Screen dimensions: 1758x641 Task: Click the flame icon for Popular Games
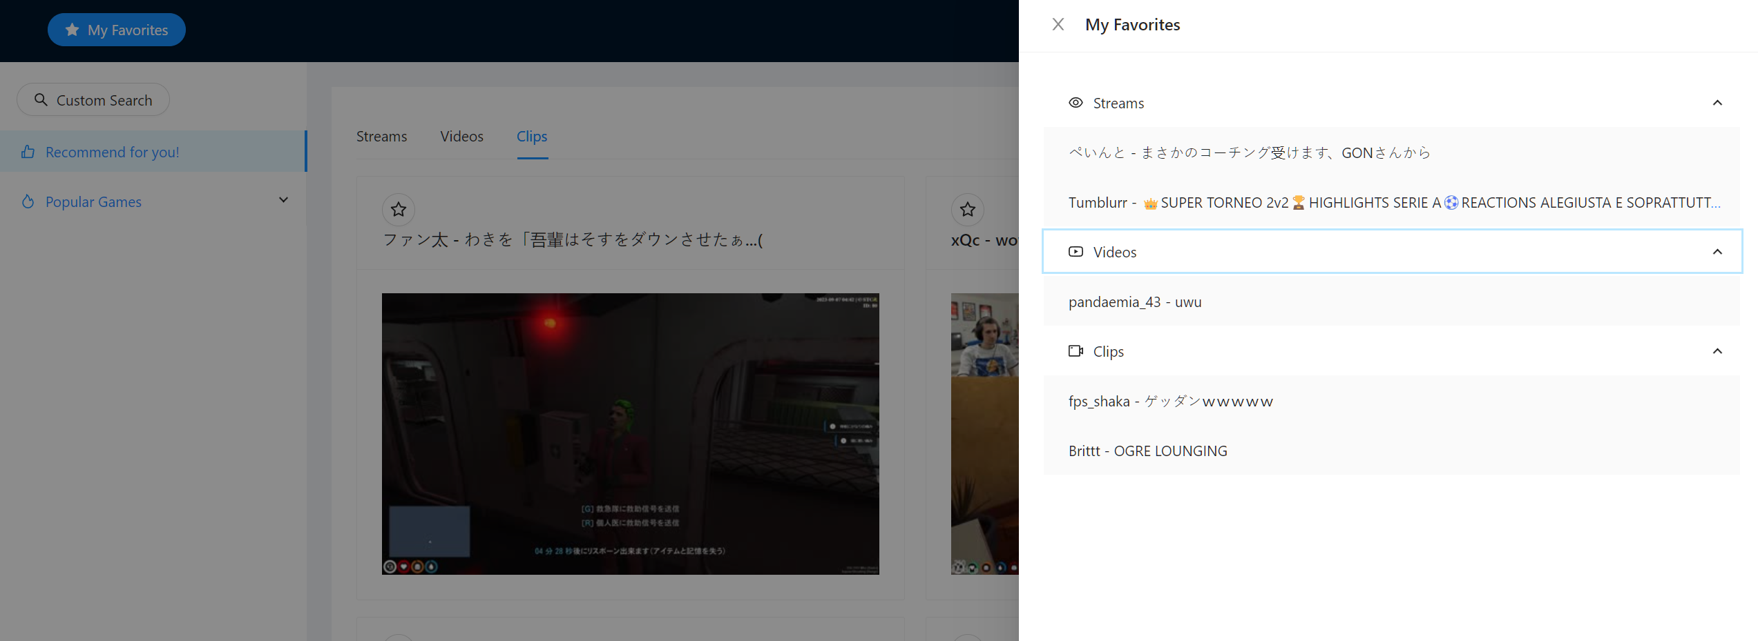[28, 201]
